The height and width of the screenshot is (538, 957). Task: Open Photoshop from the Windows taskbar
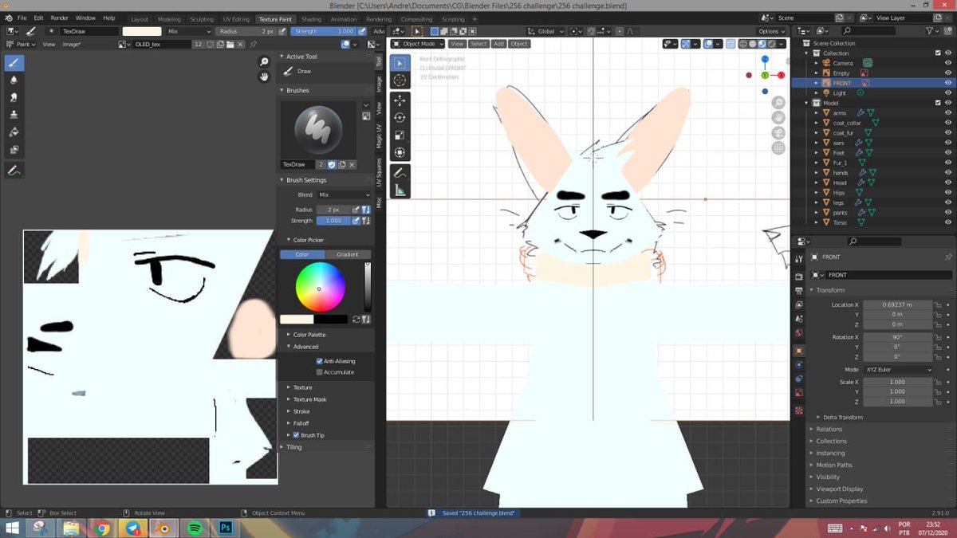(x=226, y=528)
